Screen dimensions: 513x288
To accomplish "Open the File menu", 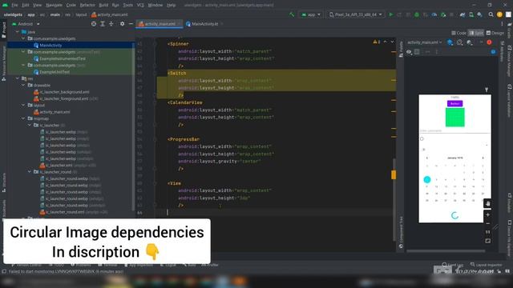I will tap(14, 5).
